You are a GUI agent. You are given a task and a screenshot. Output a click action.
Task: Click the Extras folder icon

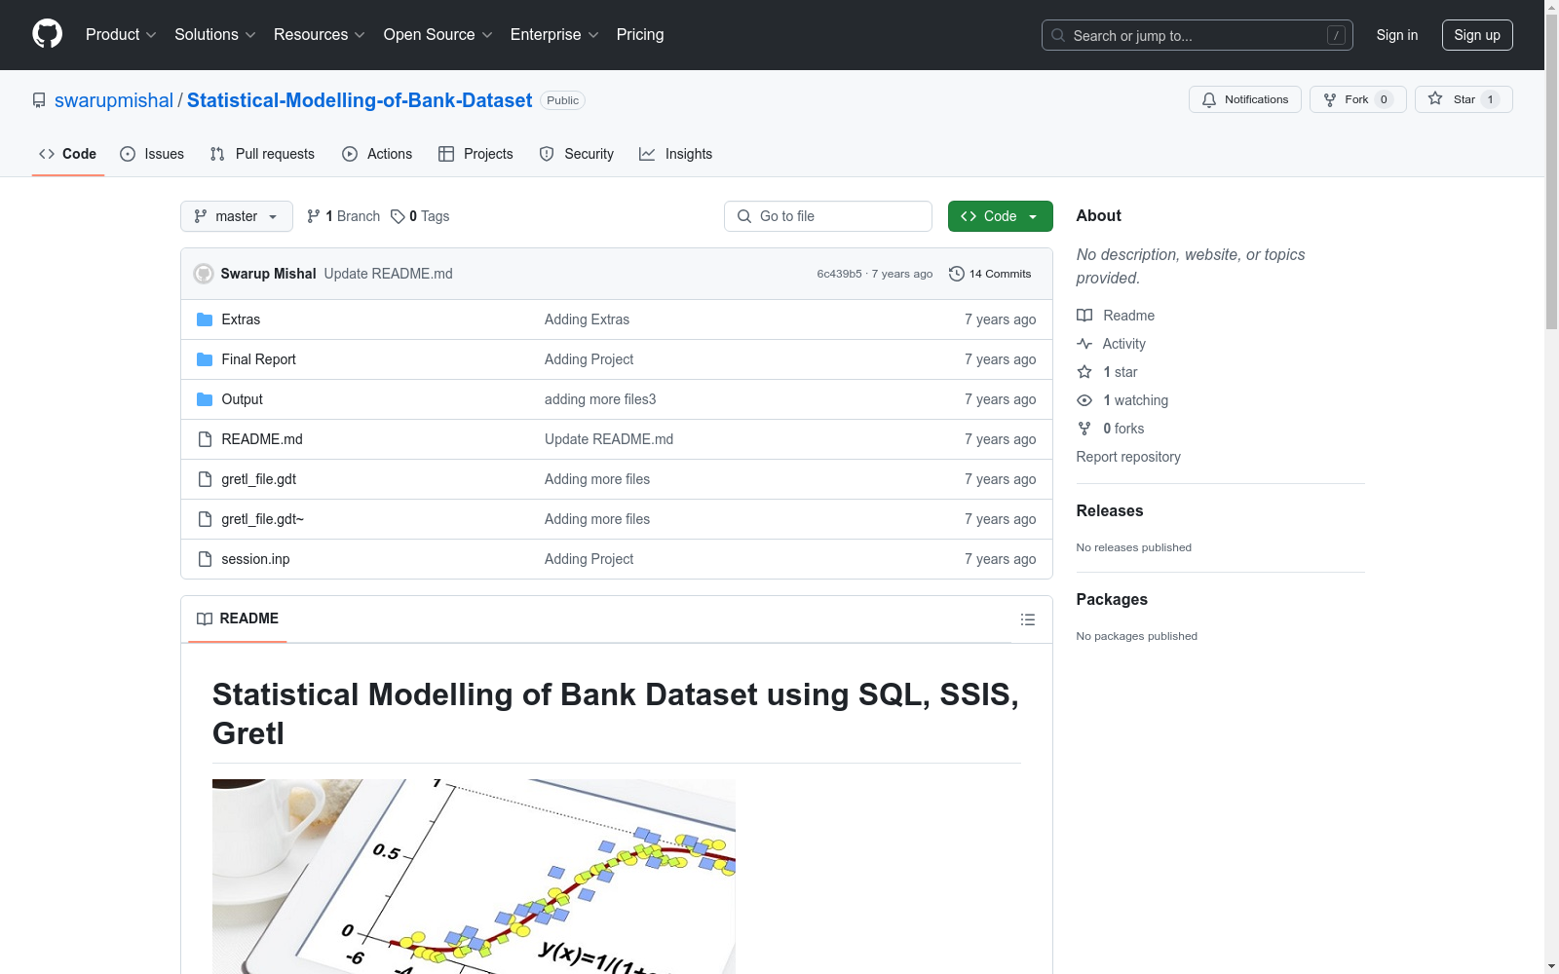tap(205, 319)
